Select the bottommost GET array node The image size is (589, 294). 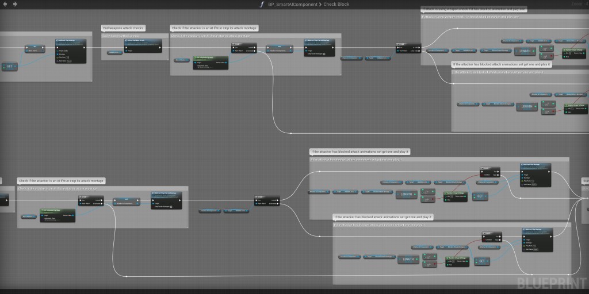coord(482,261)
